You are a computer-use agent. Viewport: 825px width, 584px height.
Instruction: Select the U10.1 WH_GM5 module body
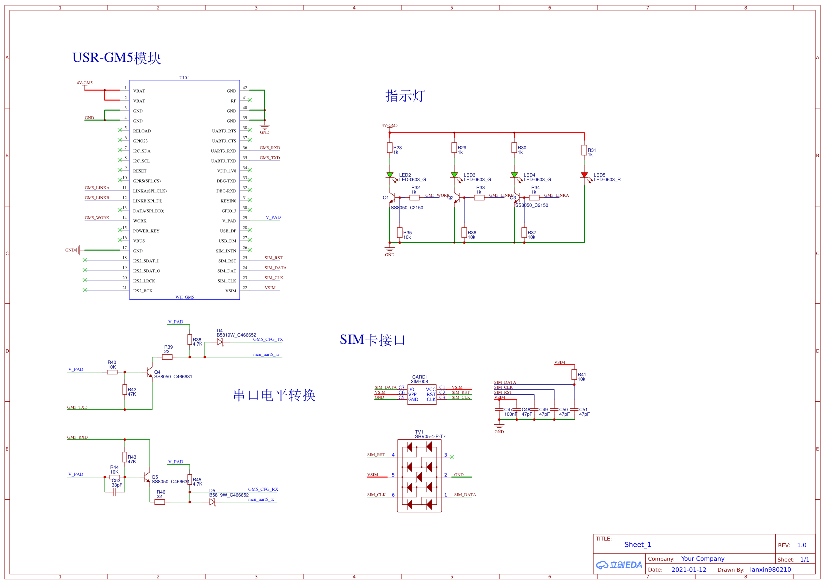click(185, 190)
